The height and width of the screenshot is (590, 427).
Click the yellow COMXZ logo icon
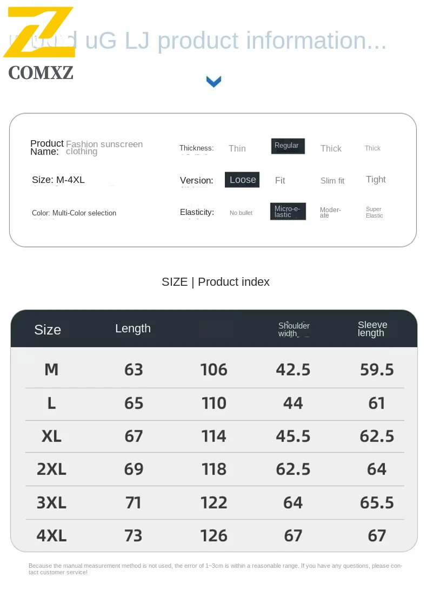39,32
